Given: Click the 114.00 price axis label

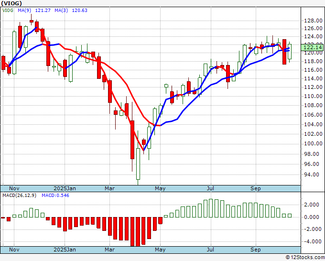Looking at the screenshot, I should tap(313, 78).
